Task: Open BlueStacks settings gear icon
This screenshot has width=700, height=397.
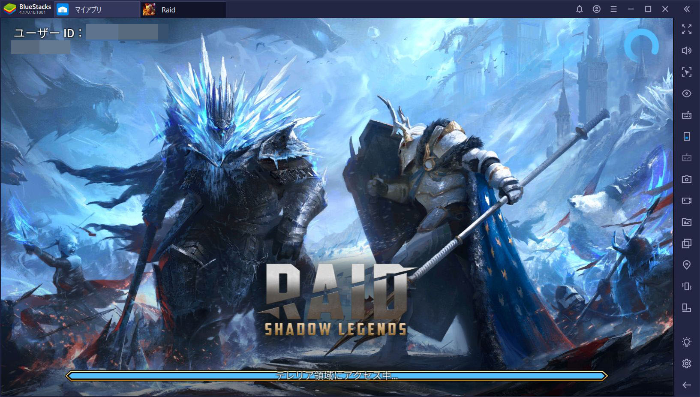Action: point(687,364)
